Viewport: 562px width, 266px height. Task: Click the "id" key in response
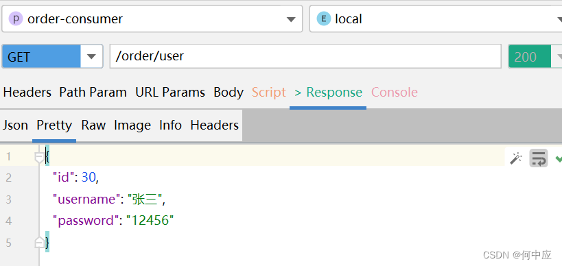point(63,177)
